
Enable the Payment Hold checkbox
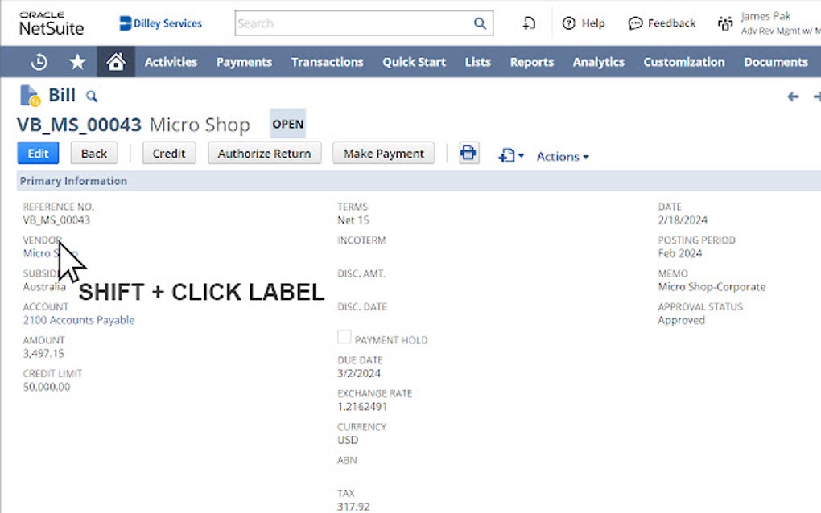tap(344, 336)
